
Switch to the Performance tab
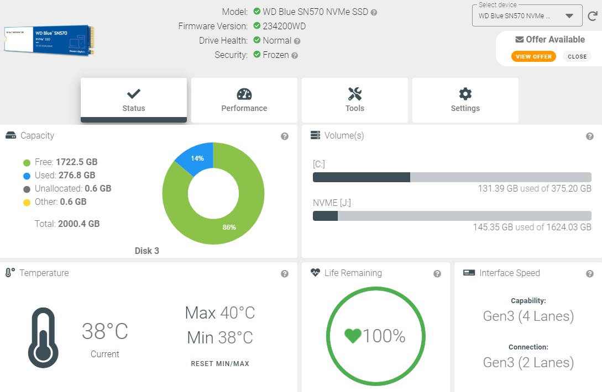click(244, 100)
